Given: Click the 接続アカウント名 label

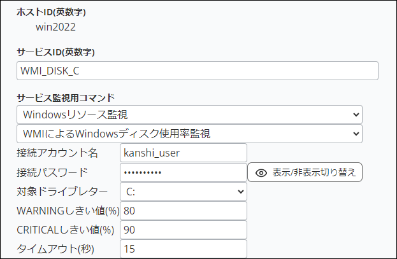Looking at the screenshot, I should (57, 153).
